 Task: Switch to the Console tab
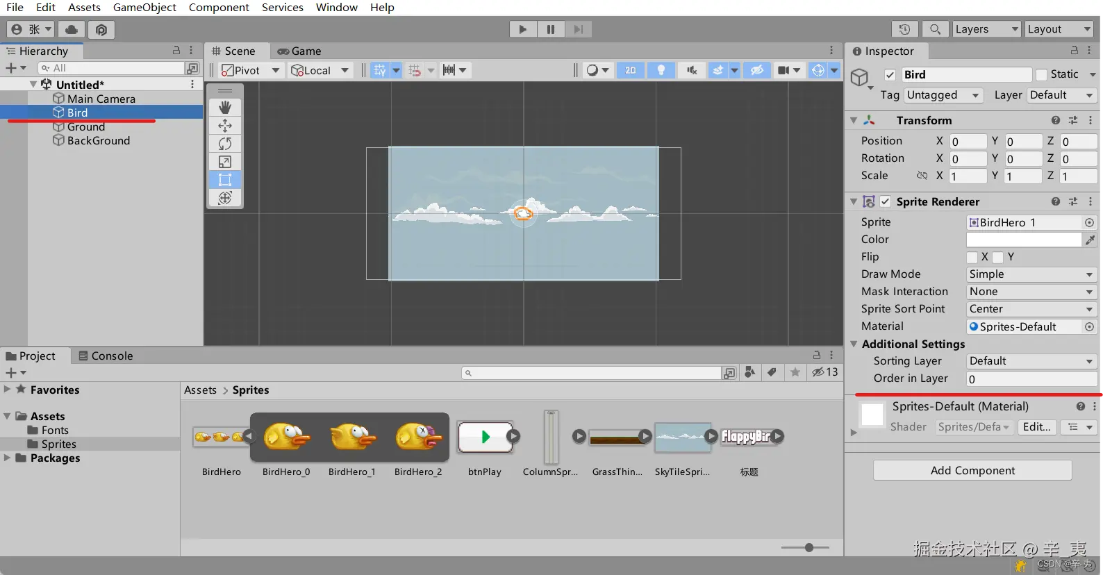click(x=106, y=356)
